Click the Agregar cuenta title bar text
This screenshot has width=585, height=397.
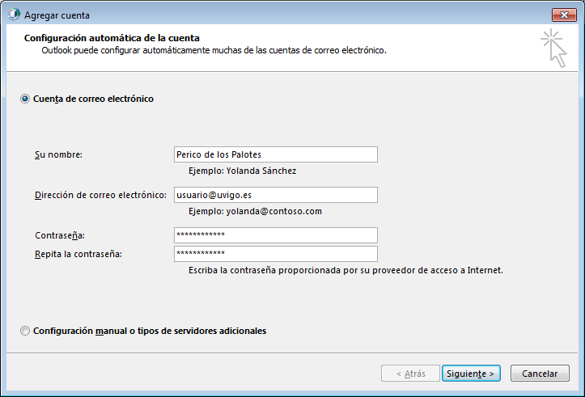coord(57,15)
